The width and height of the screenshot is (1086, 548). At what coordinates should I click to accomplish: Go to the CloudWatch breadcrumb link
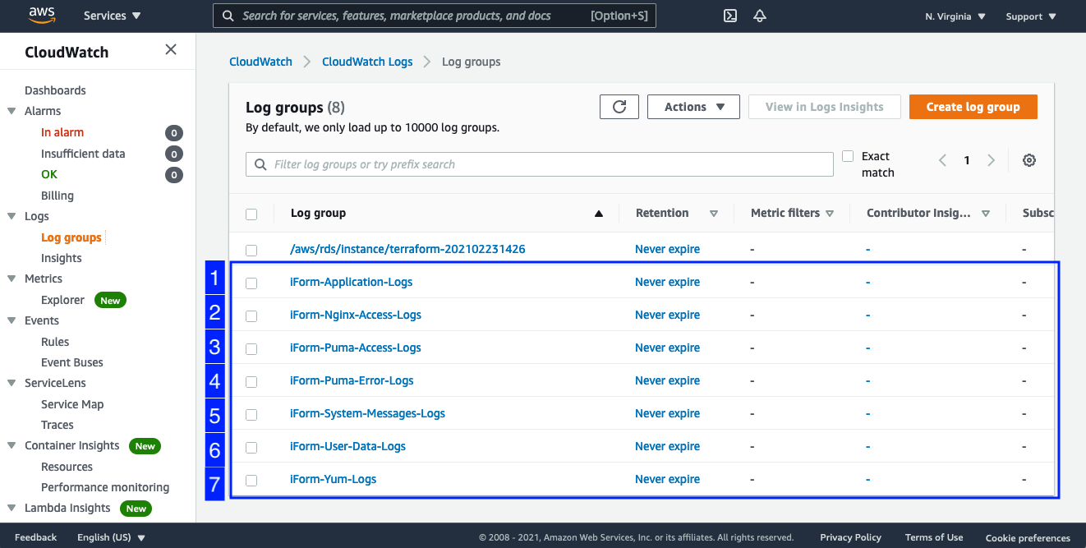pos(260,62)
